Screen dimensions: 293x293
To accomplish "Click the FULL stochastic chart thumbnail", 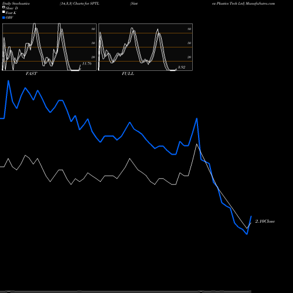I will pyautogui.click(x=145, y=47).
